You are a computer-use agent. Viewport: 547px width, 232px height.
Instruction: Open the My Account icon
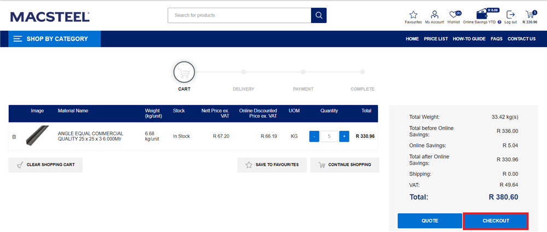(434, 15)
